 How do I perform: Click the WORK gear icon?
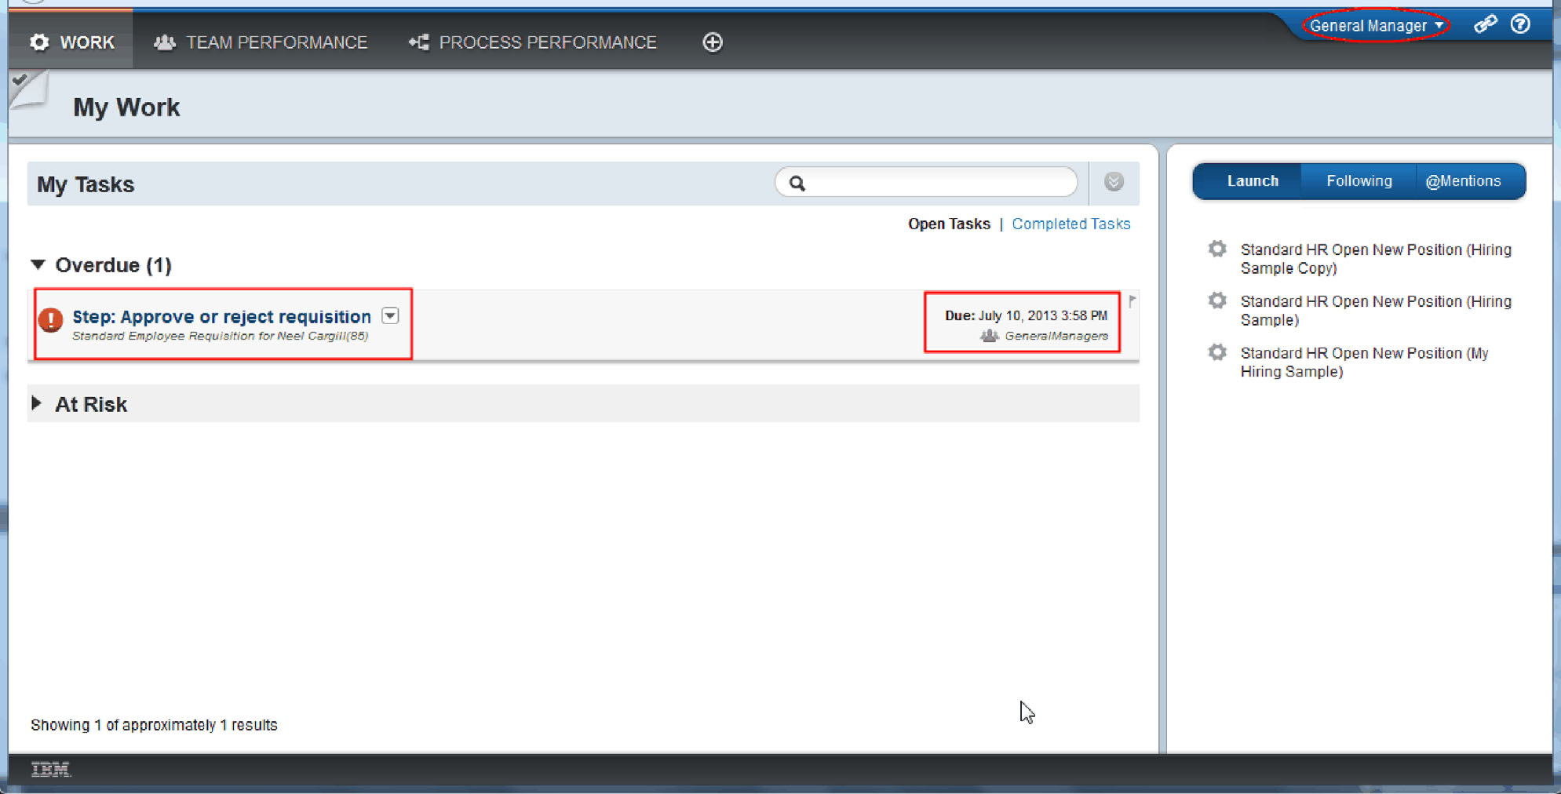[x=39, y=42]
